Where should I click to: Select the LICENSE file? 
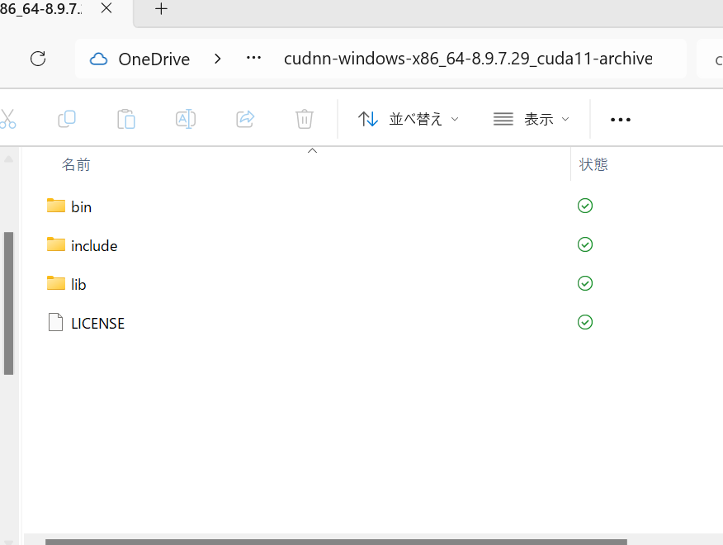[97, 323]
